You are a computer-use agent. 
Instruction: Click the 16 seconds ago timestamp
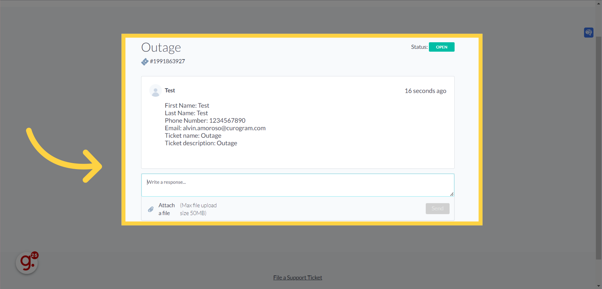[x=425, y=91]
